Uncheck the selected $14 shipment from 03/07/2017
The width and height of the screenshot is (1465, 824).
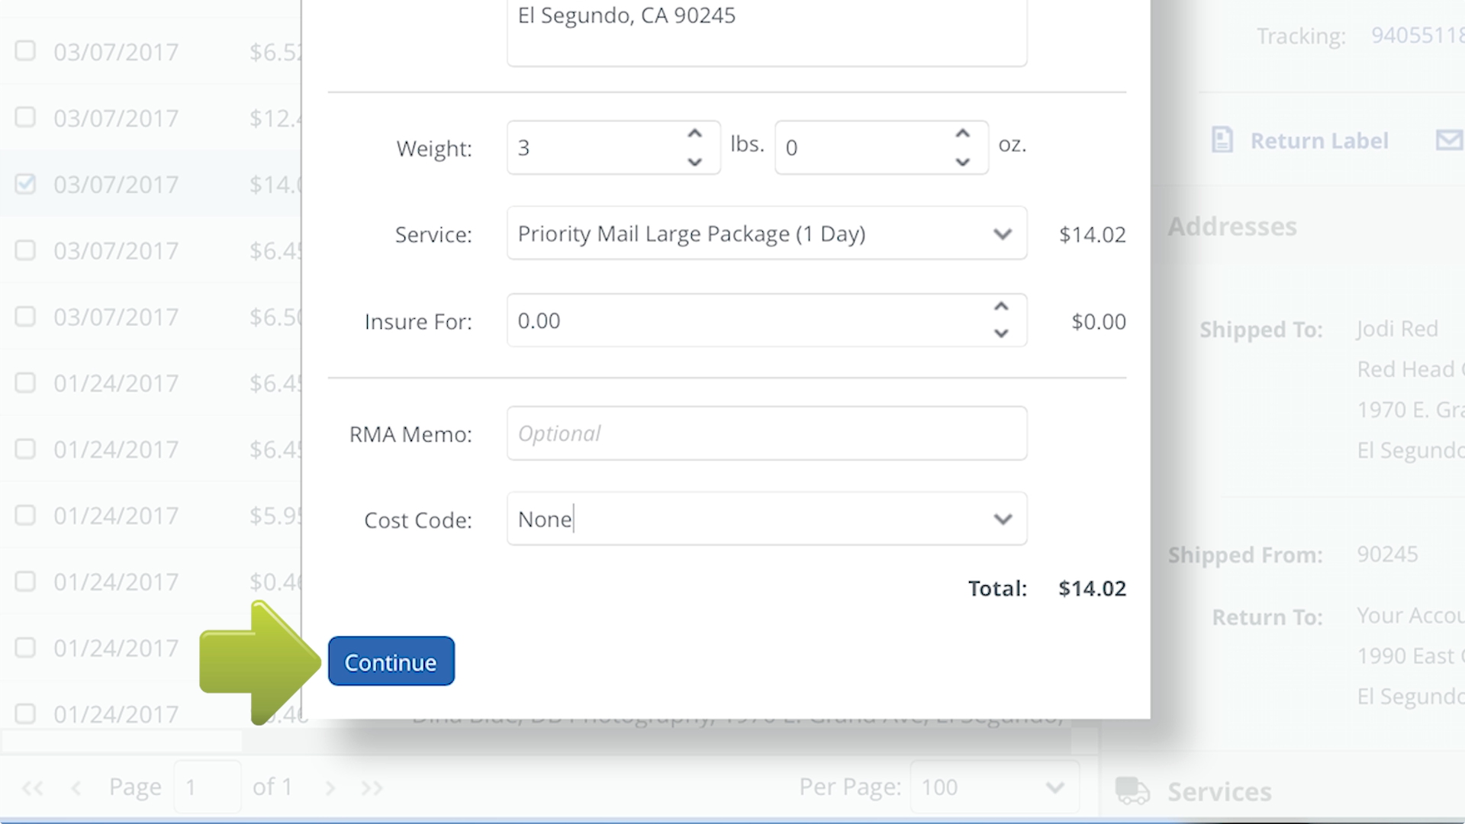[x=25, y=184]
